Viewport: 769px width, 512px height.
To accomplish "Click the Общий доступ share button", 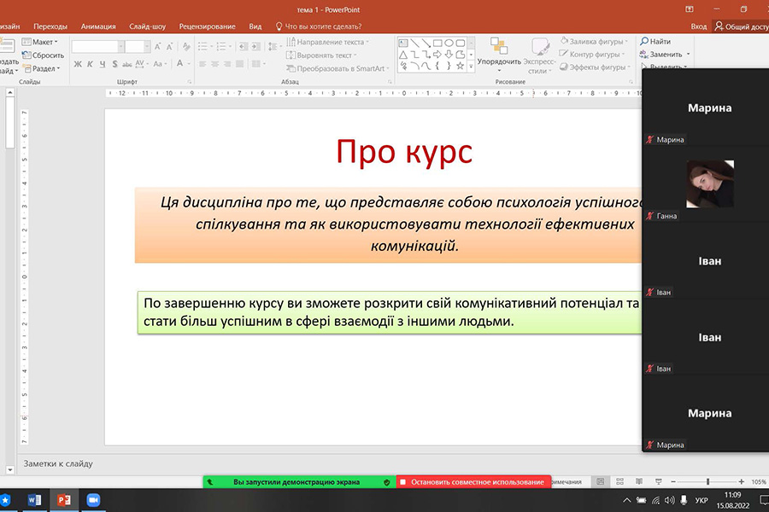I will [739, 26].
